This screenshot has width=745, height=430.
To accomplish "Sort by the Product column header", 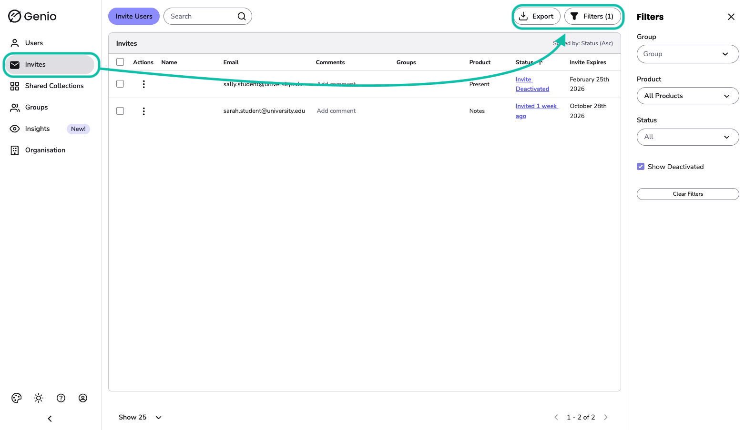I will pyautogui.click(x=480, y=62).
